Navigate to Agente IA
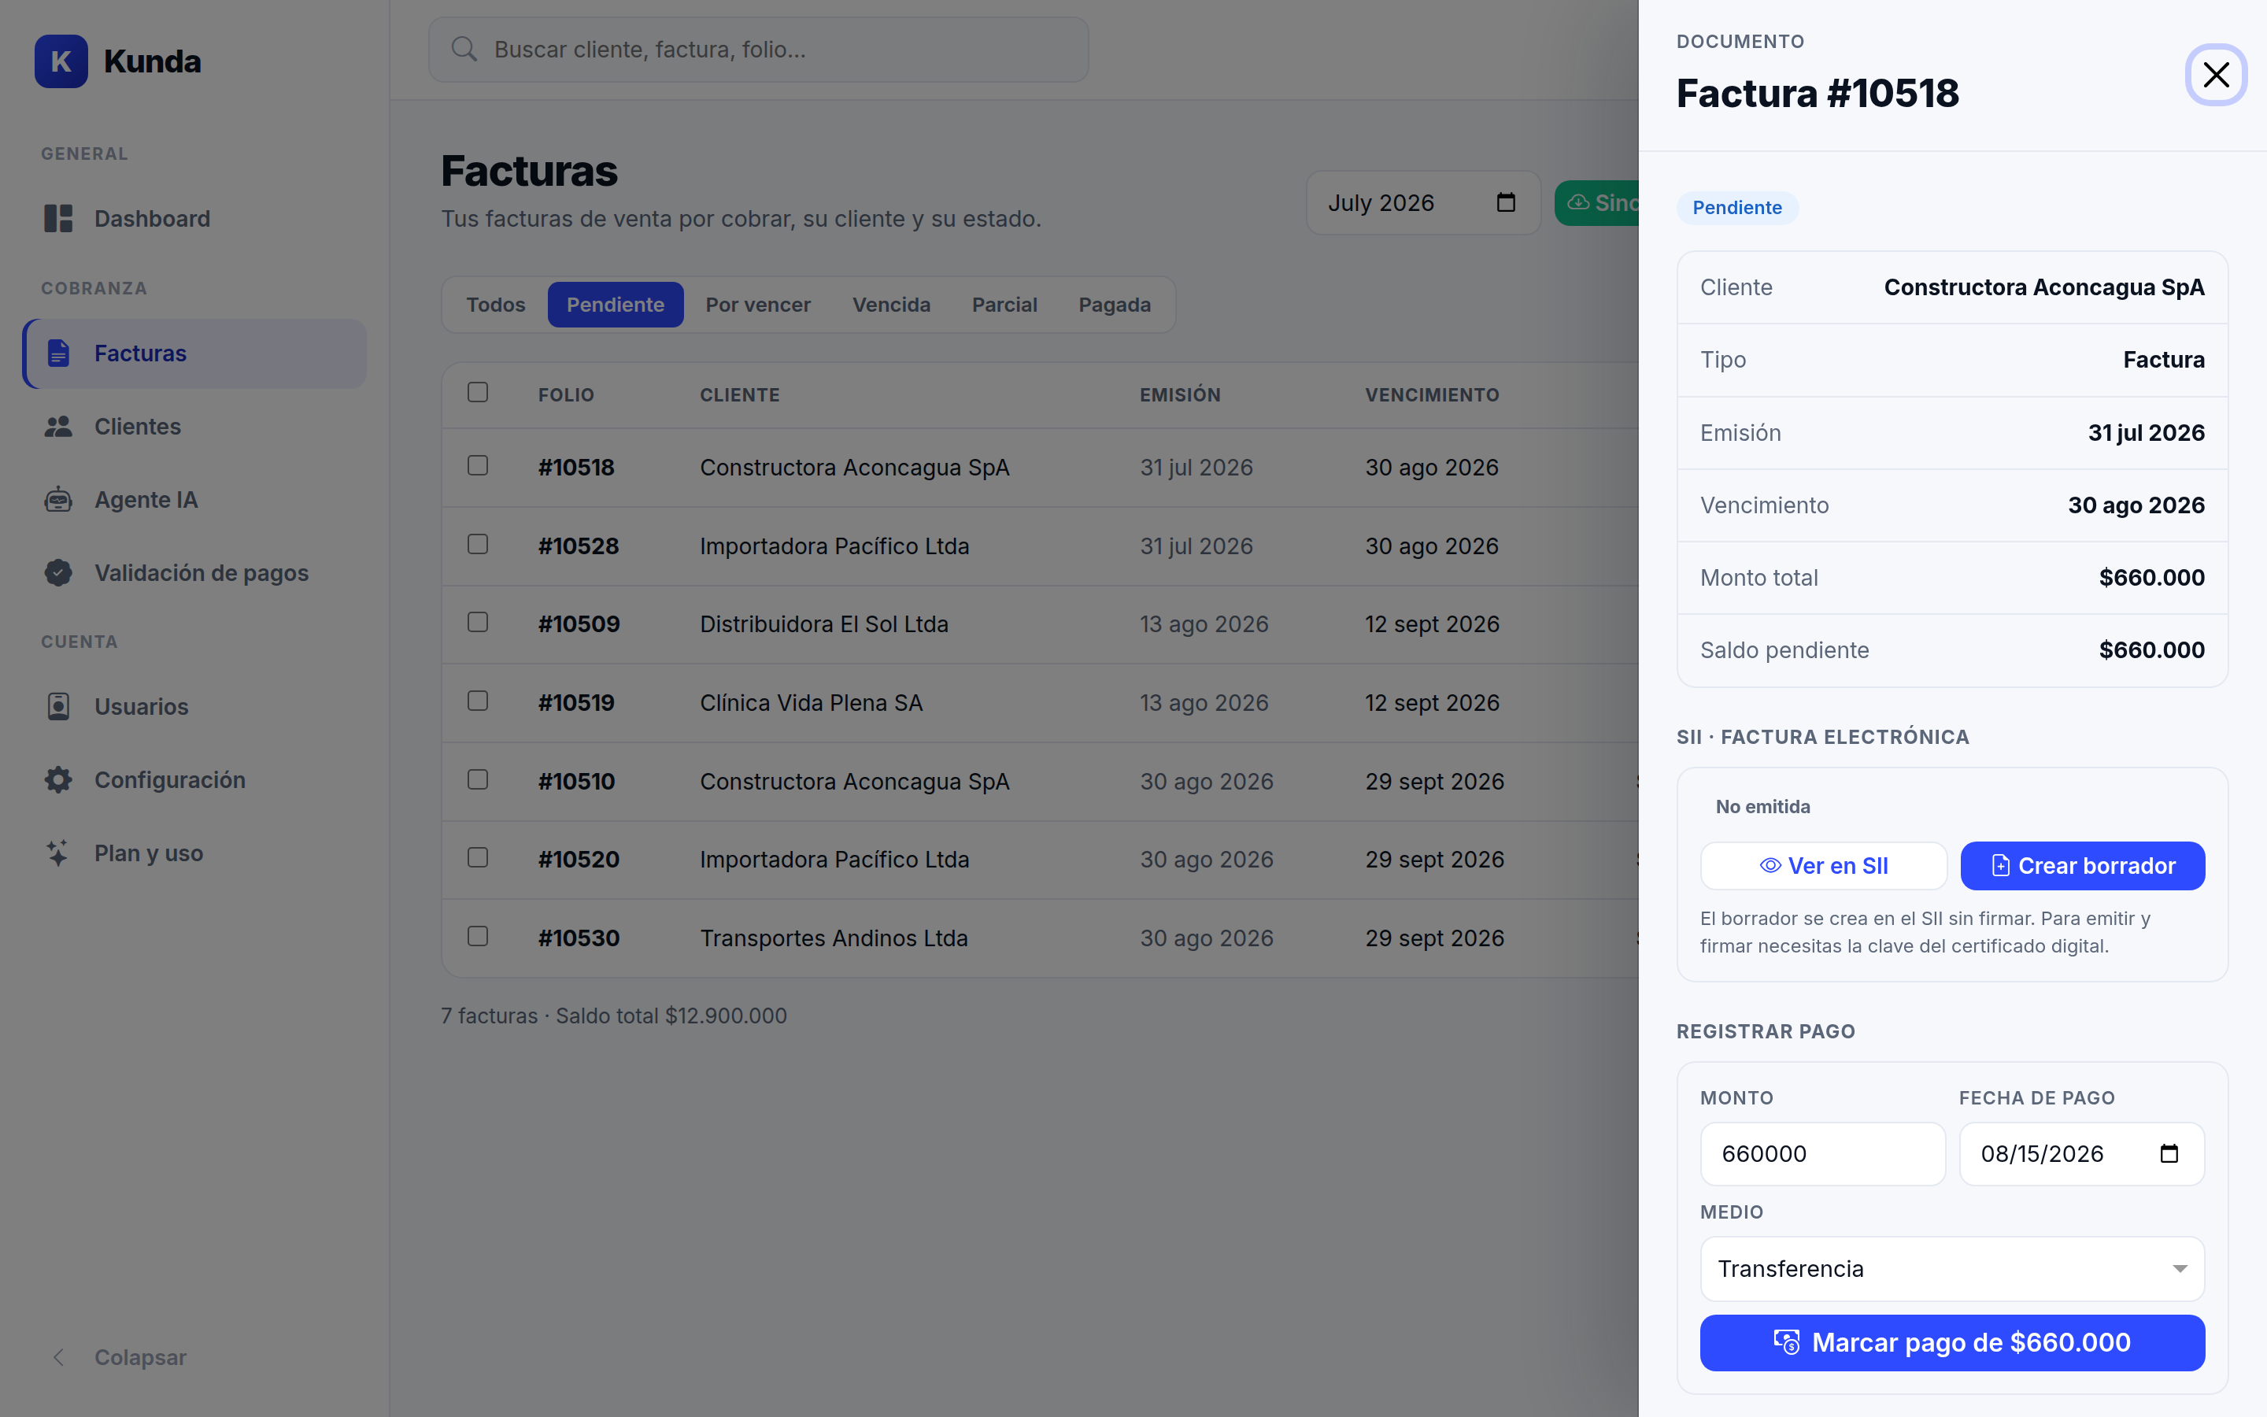Screen dimensions: 2267x1417 (x=195, y=500)
